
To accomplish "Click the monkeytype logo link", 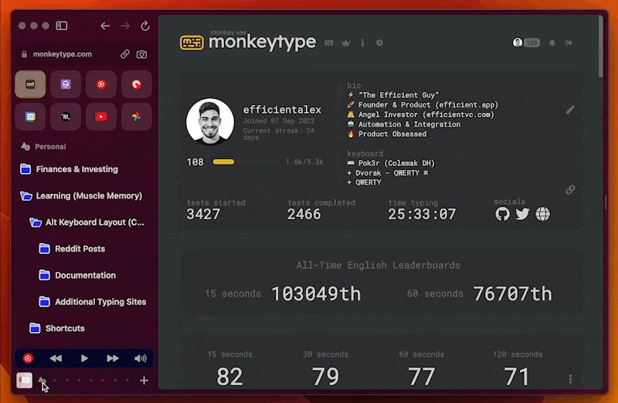I will [x=247, y=42].
